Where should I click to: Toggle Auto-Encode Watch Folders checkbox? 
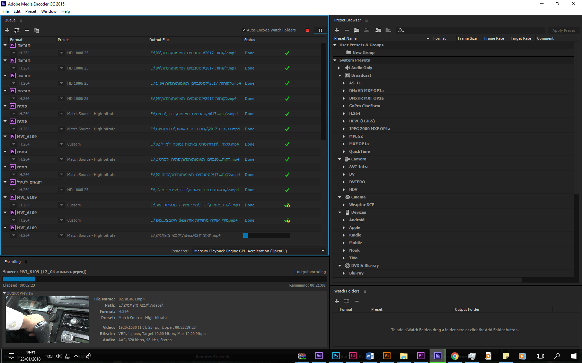(244, 30)
